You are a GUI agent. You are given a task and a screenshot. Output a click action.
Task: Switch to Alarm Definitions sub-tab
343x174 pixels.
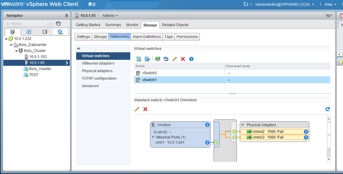pyautogui.click(x=146, y=37)
